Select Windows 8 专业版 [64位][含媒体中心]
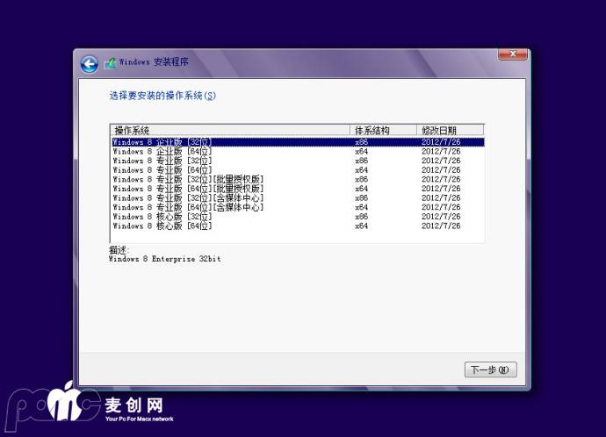The image size is (606, 437). coord(187,207)
